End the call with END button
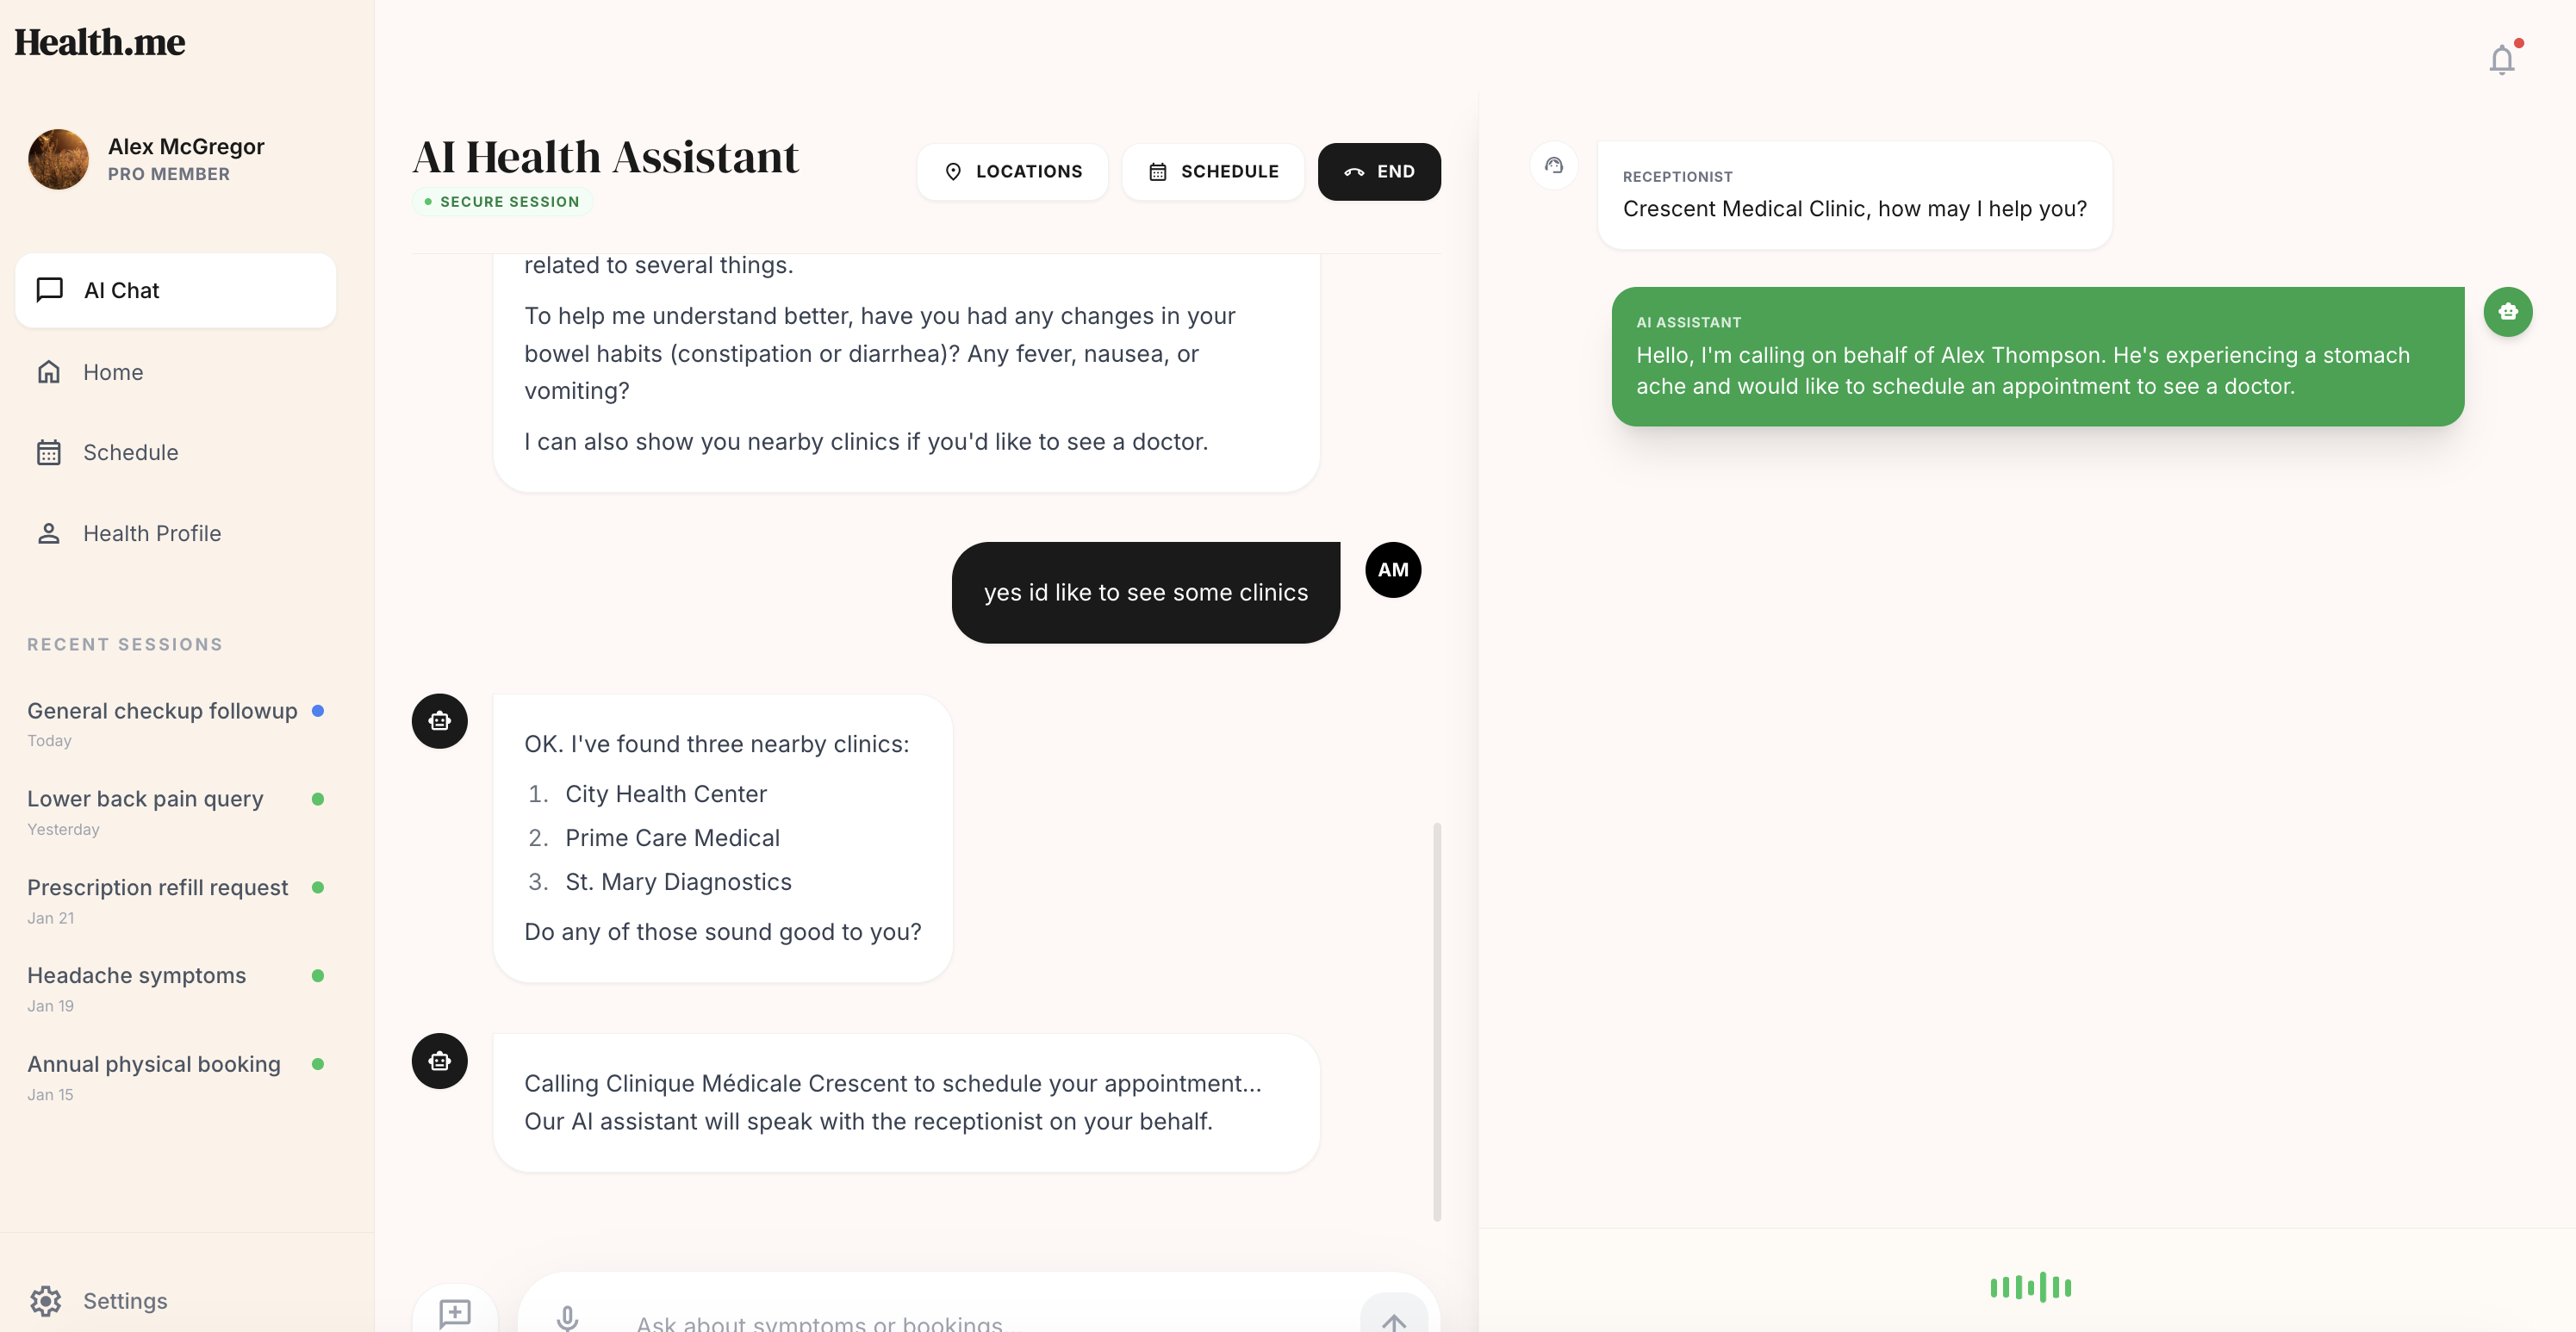The width and height of the screenshot is (2576, 1332). 1378,172
